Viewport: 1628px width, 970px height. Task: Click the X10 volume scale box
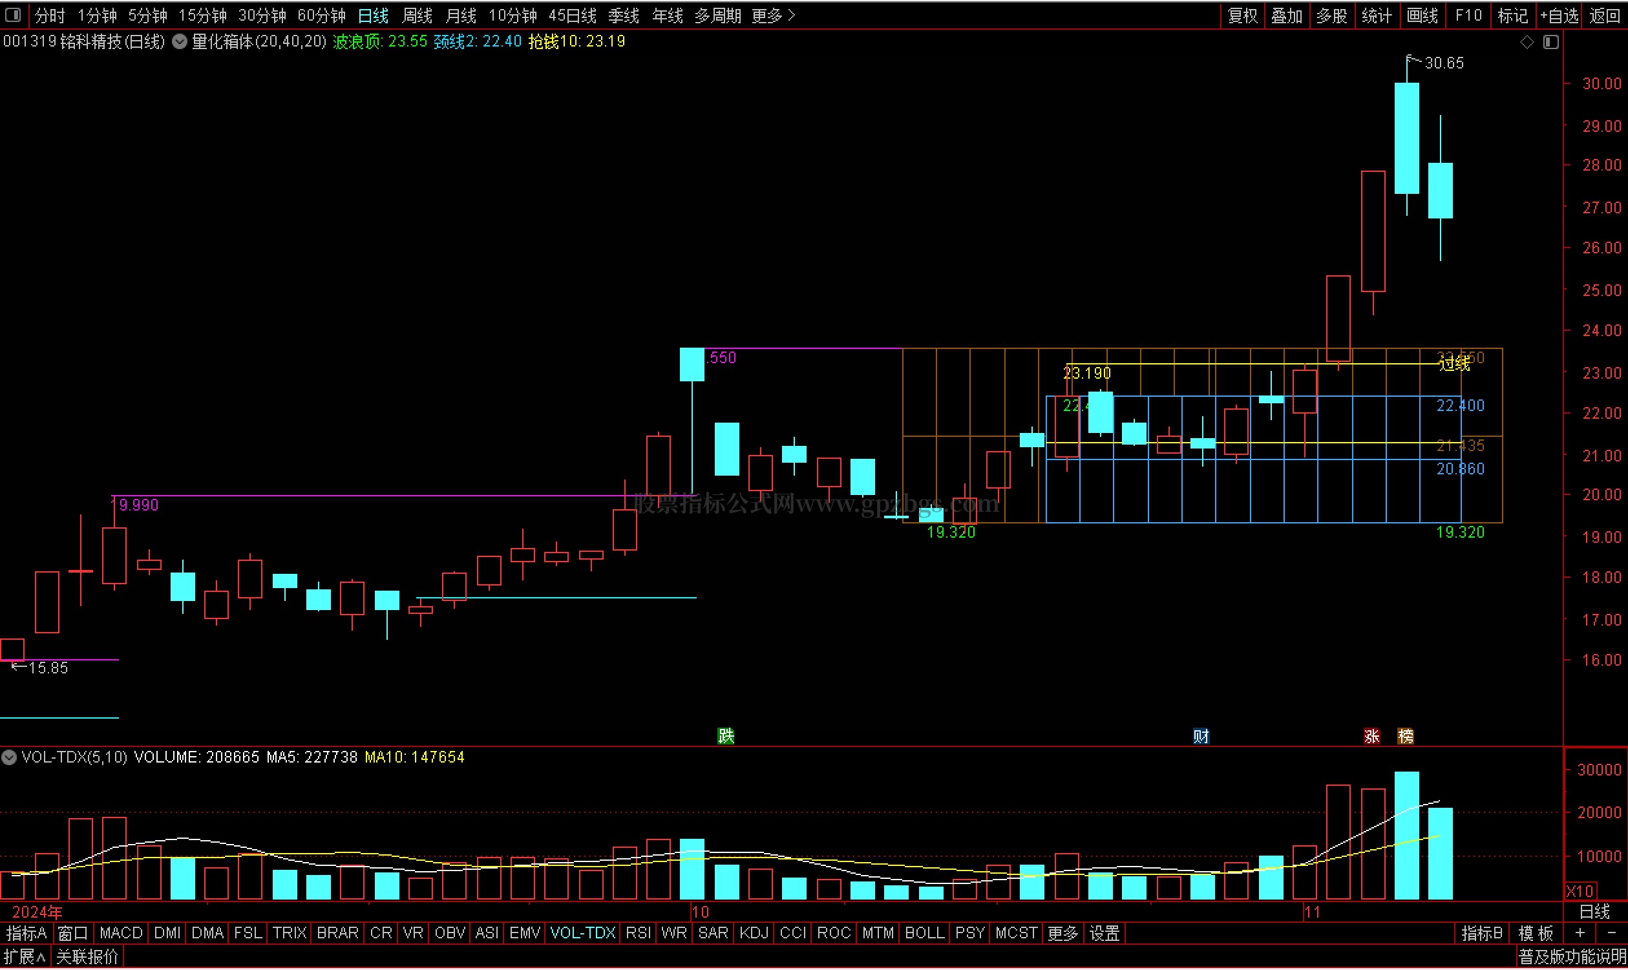click(1580, 891)
